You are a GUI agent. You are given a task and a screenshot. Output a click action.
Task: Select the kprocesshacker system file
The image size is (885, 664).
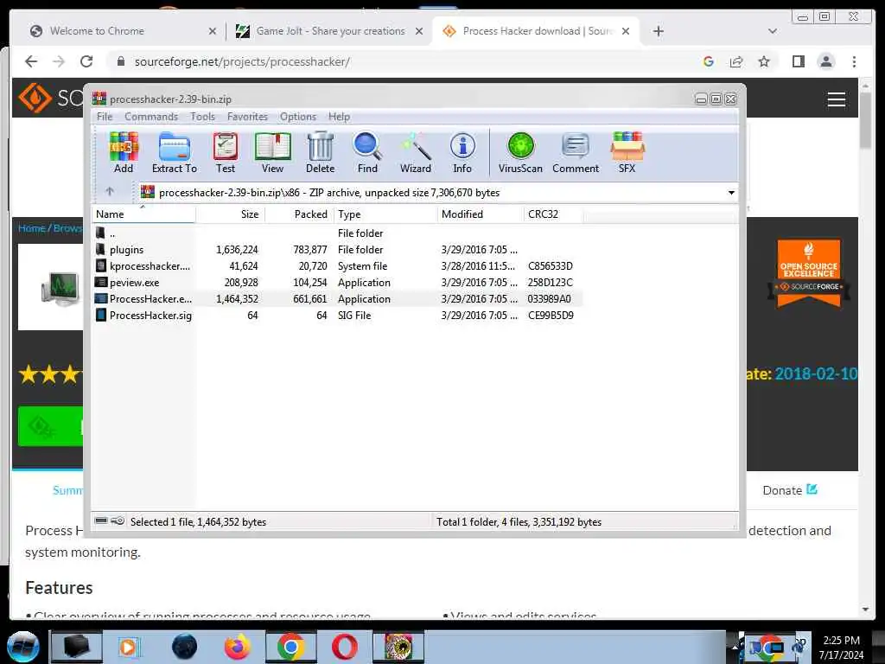338,266
